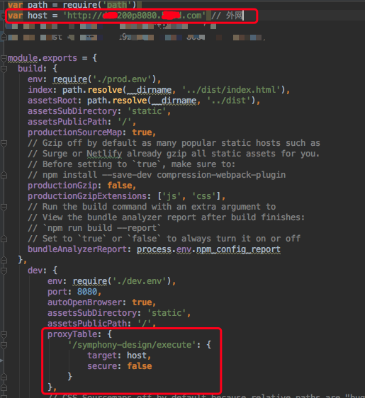Click './prod.env' string in the build env
The width and height of the screenshot is (365, 398).
(x=122, y=79)
